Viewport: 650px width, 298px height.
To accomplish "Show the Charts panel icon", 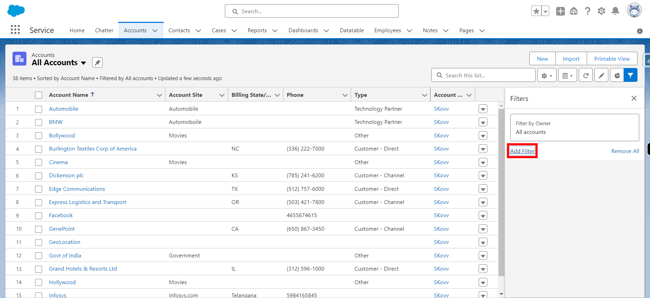I will [617, 75].
